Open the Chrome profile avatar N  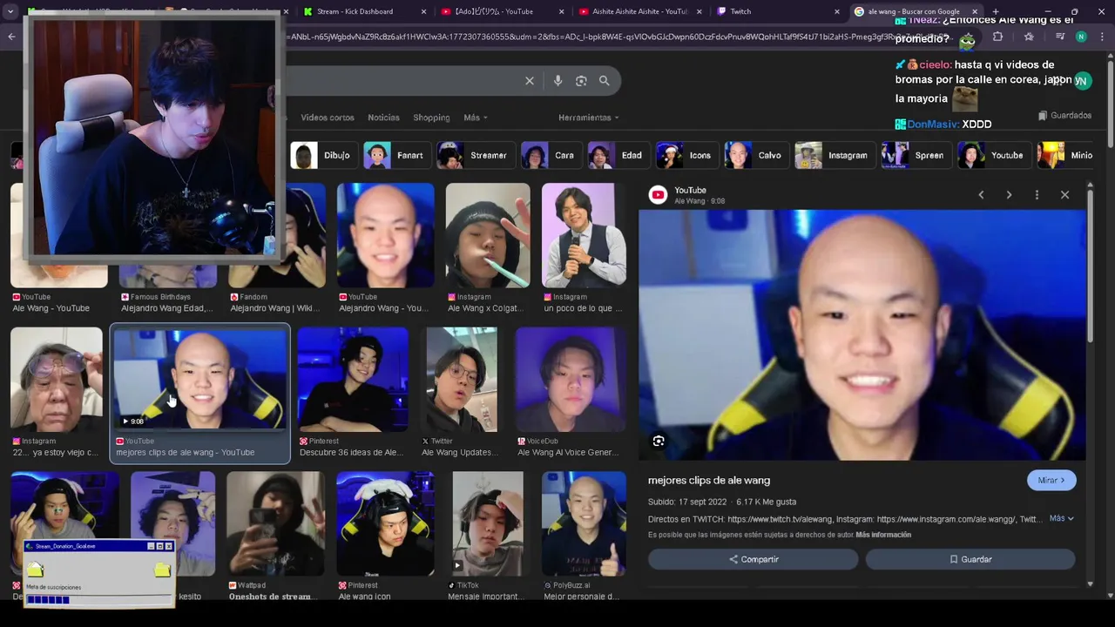[1081, 37]
